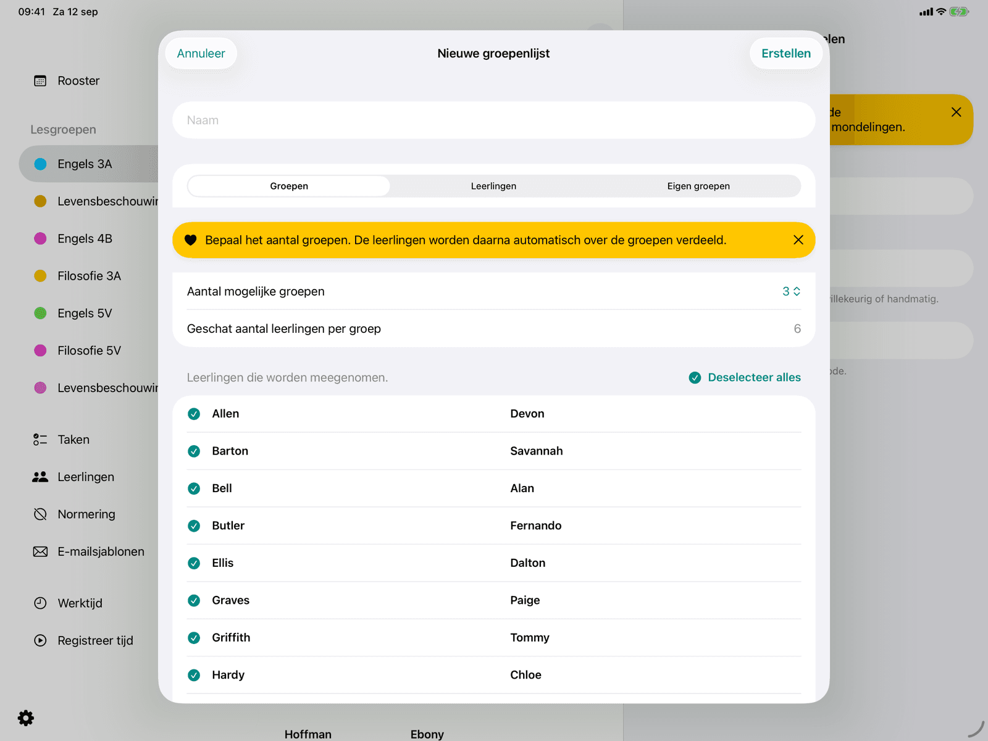
Task: Focus the Naam input field
Action: pyautogui.click(x=493, y=120)
